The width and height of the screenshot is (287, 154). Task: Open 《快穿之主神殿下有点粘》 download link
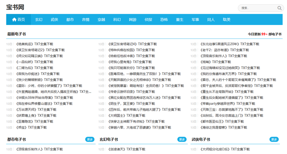click(136, 121)
